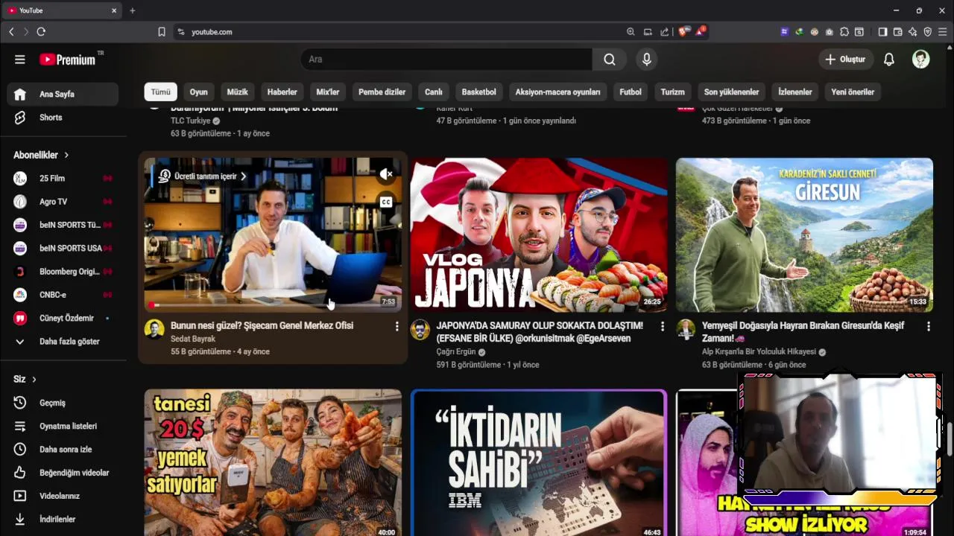Focus the Ara search field
The height and width of the screenshot is (536, 954).
(x=447, y=60)
